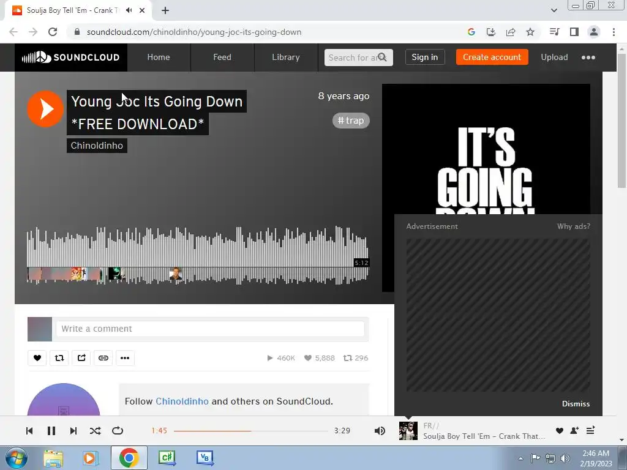
Task: Show hidden system tray icons
Action: tap(520, 458)
